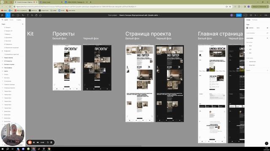Select the Черный фон color style
270x151 pixels.
point(252,62)
